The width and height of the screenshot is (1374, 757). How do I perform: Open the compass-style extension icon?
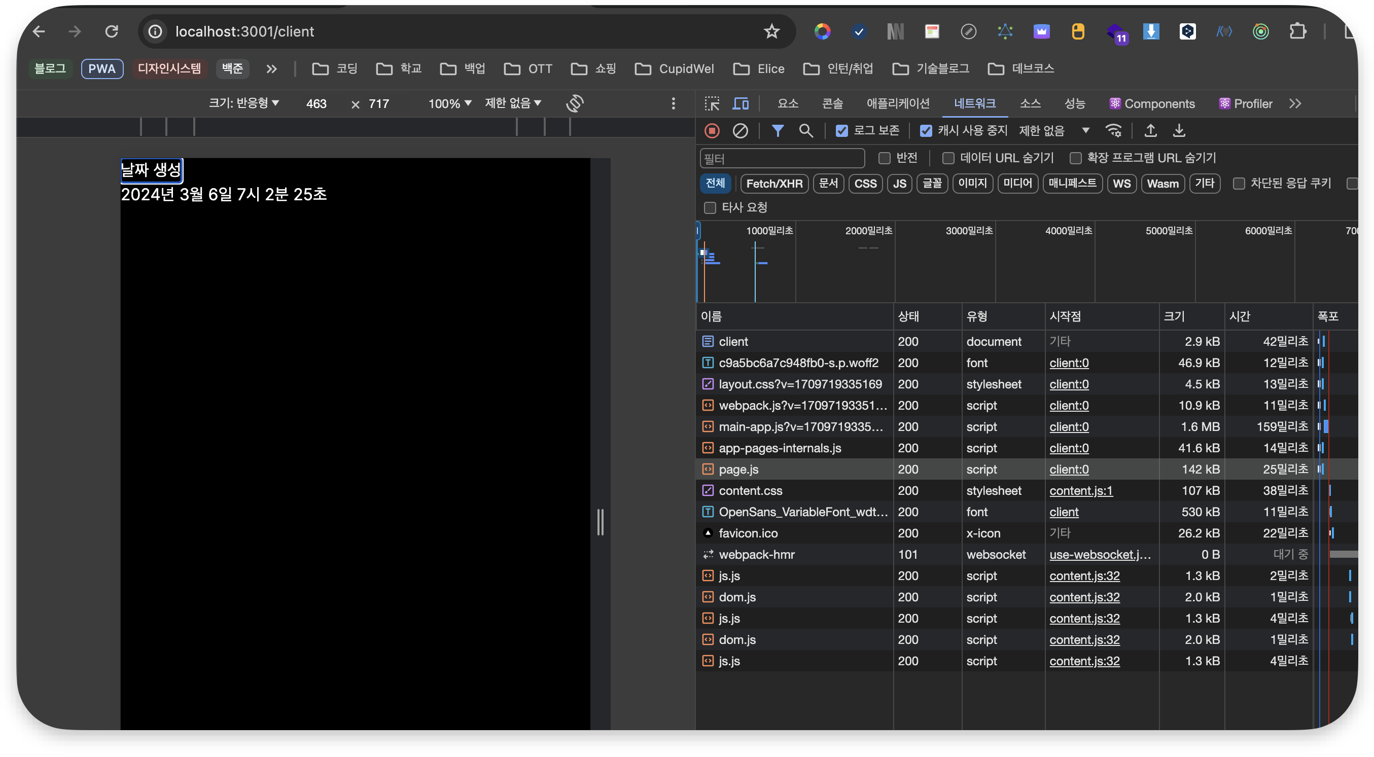pyautogui.click(x=968, y=31)
